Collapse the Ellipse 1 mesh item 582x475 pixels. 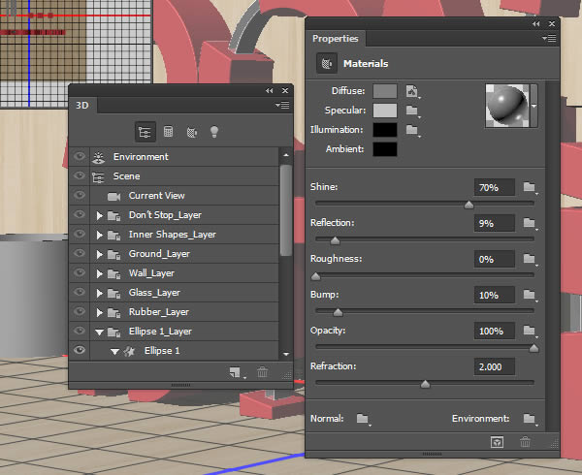tap(114, 352)
